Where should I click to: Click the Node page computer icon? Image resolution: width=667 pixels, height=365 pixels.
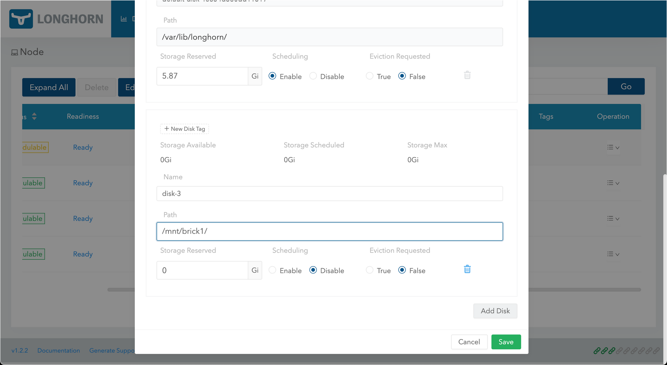[x=14, y=53]
